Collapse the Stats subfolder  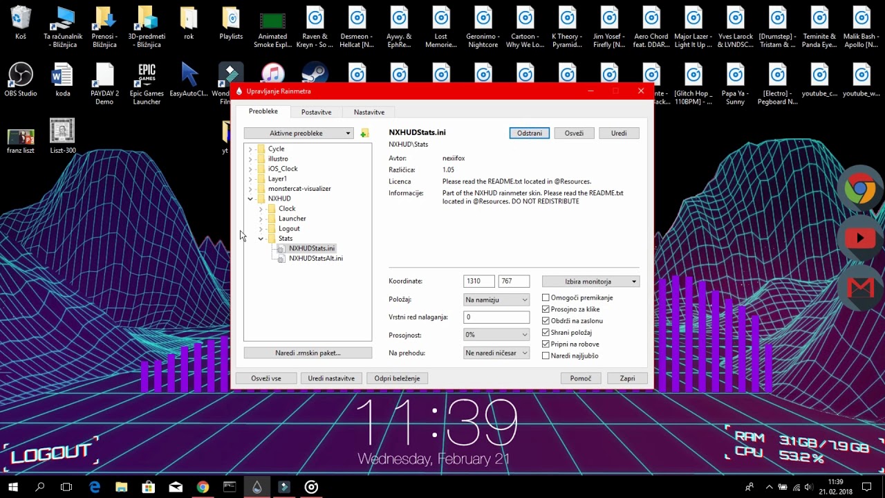[261, 239]
